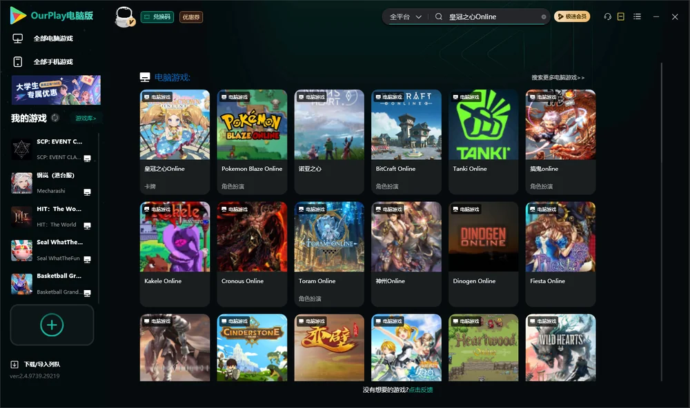Focus the search field with 皇冠之心Online
Image resolution: width=690 pixels, height=408 pixels.
point(493,17)
